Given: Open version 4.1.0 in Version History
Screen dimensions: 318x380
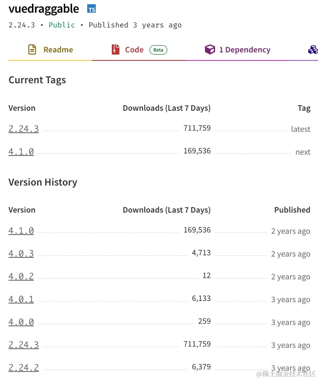Looking at the screenshot, I should pyautogui.click(x=21, y=231).
